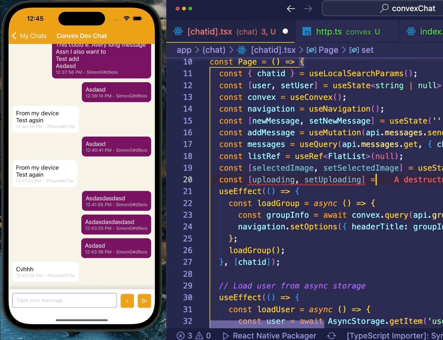Viewport: 443px width, 340px height.
Task: Tap the 'Asdasd' message at 12:43:36 PM
Action: pos(116,248)
